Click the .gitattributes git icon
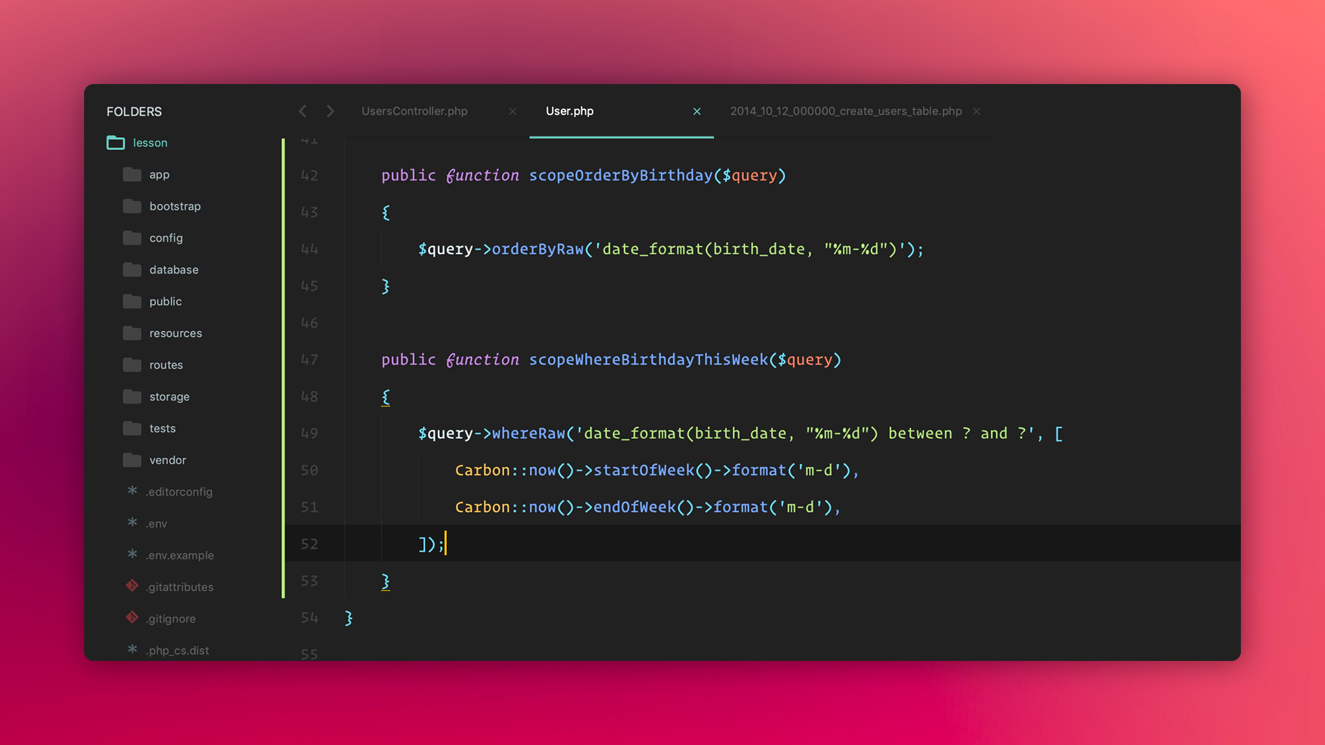The width and height of the screenshot is (1325, 745). 132,585
